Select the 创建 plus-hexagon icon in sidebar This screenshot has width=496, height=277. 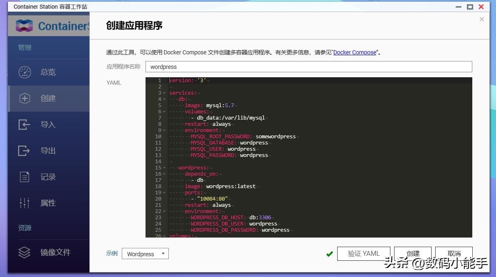(x=25, y=98)
